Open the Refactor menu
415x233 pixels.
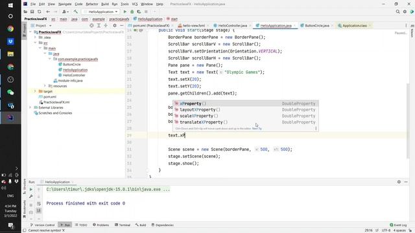coord(92,4)
